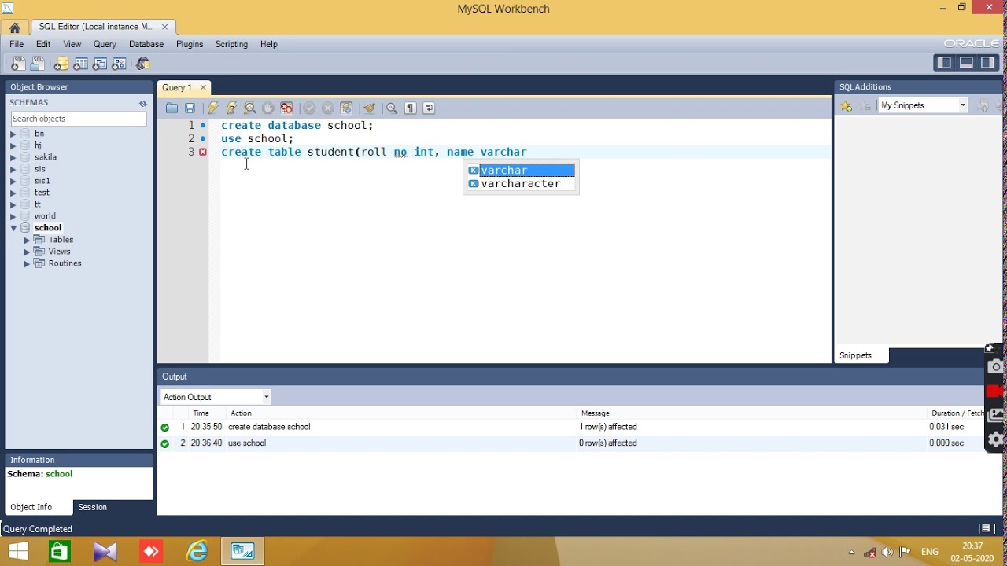This screenshot has width=1007, height=566.
Task: Run Explain on the current statement icon
Action: coord(250,108)
